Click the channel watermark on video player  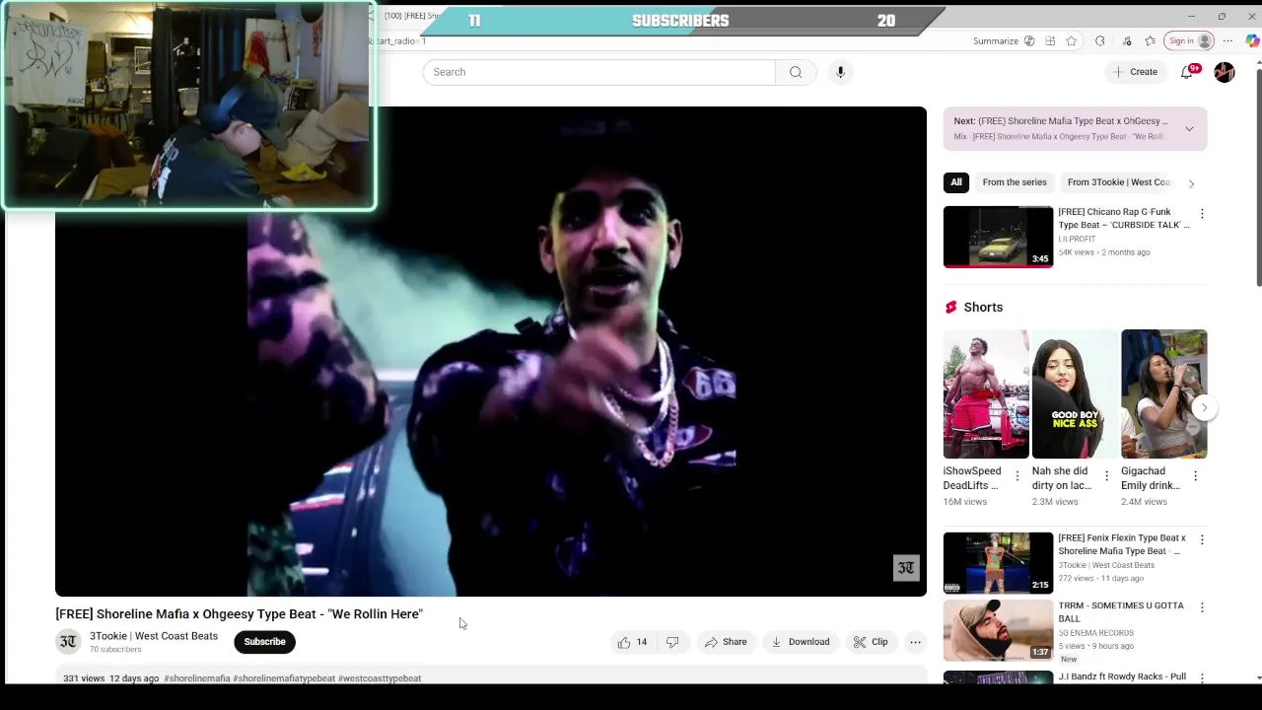click(x=906, y=568)
